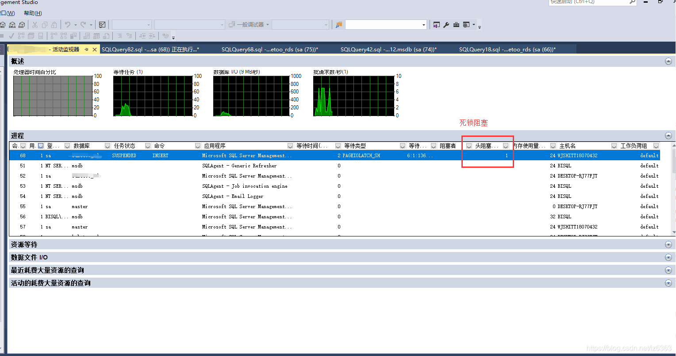Select row with SQLAgent - Generic Refresher
676x356 pixels.
334,166
